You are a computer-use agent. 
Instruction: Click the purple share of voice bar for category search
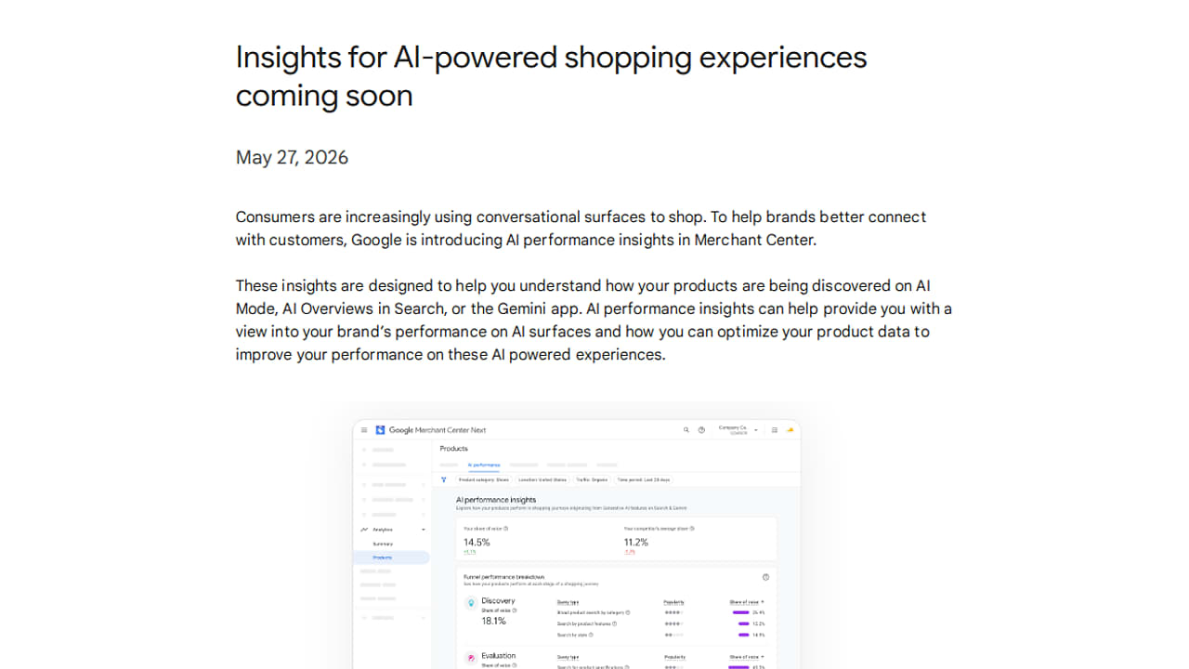[741, 612]
